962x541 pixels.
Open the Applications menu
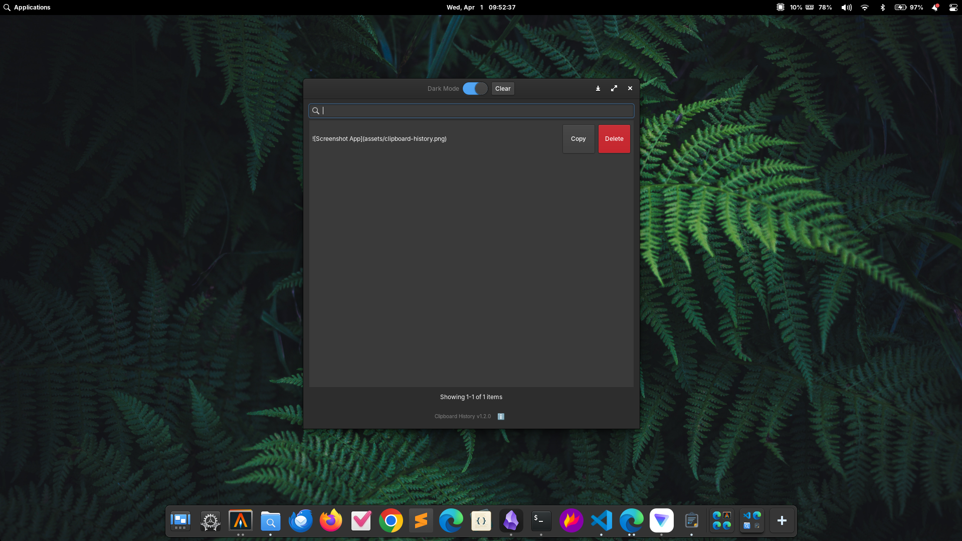[27, 8]
